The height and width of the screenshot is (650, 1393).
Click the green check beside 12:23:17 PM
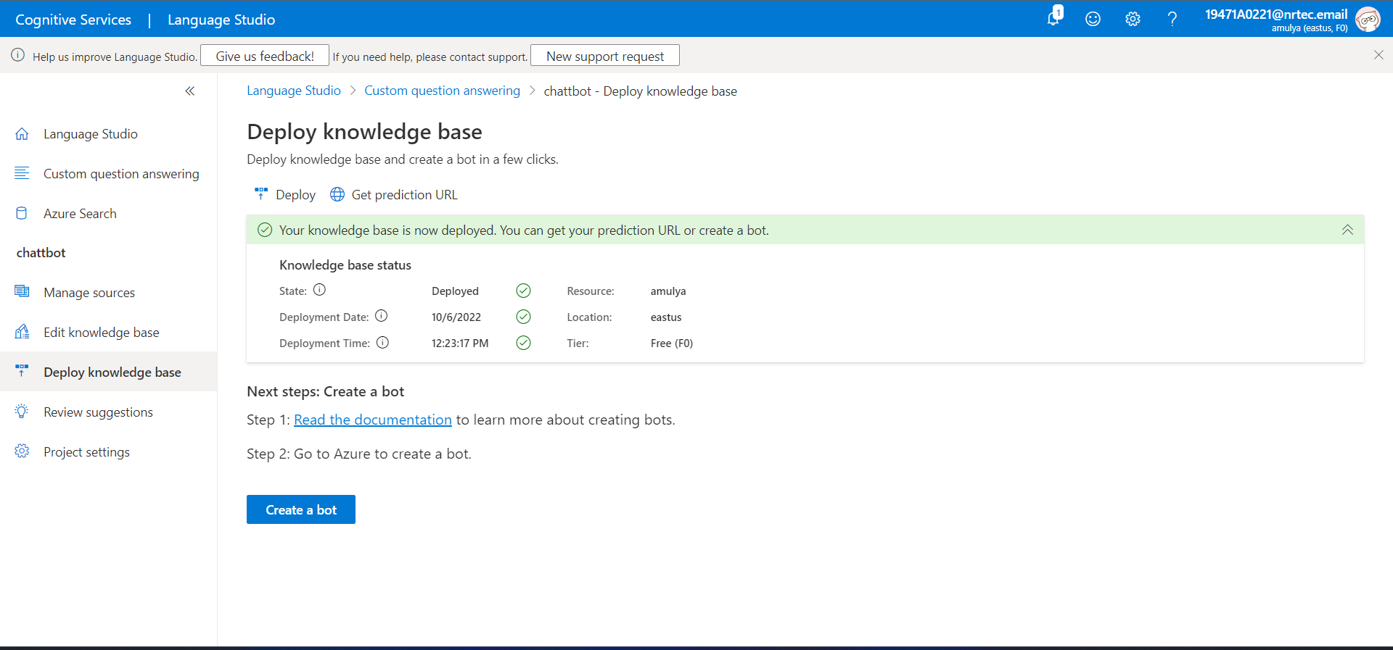[x=523, y=343]
